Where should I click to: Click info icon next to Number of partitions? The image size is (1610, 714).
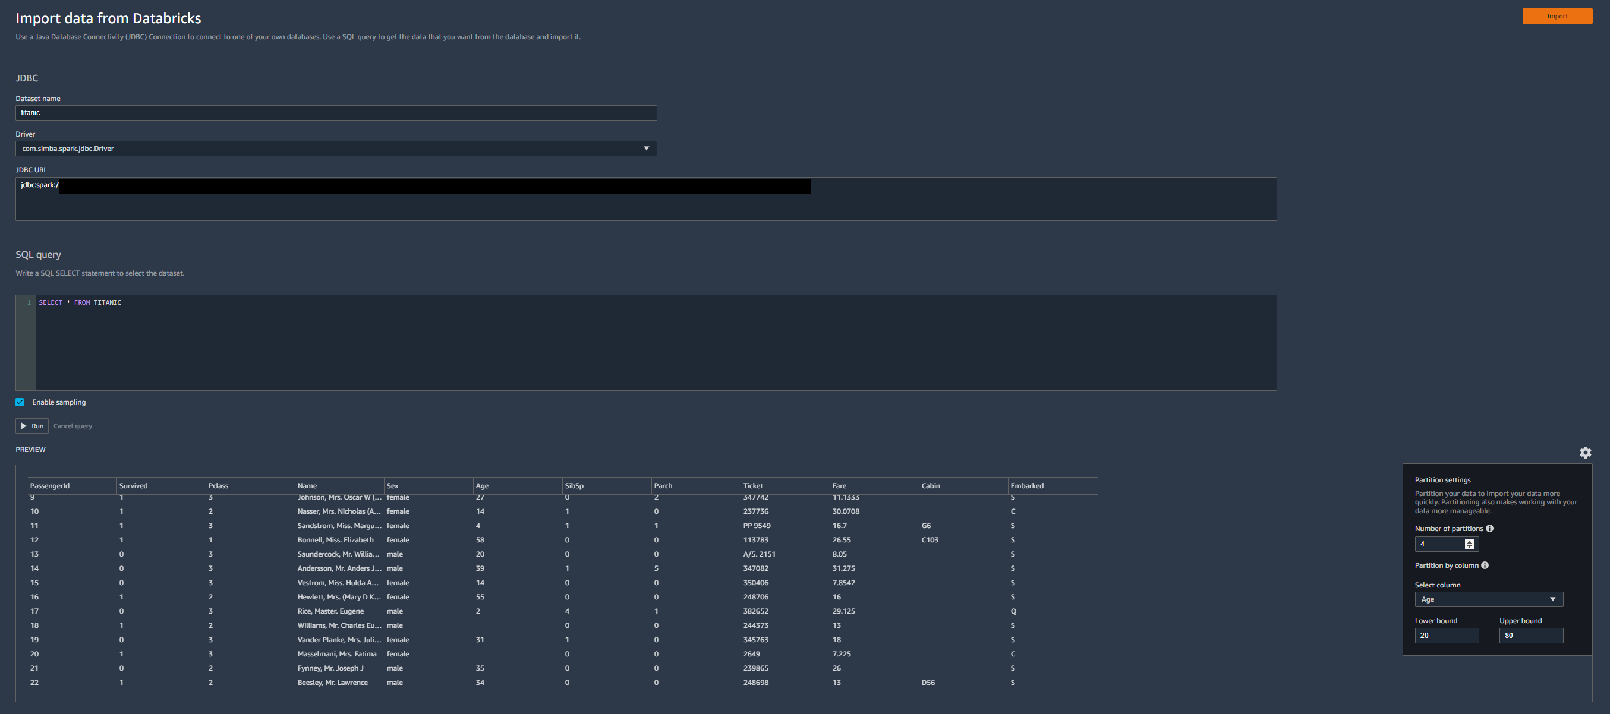tap(1489, 529)
